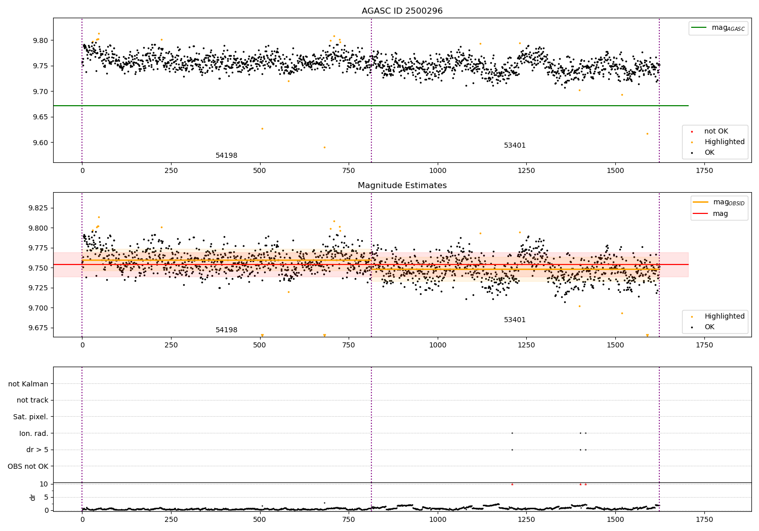
Task: Click the "9.700" y-axis tick in middle plot
Action: click(38, 308)
